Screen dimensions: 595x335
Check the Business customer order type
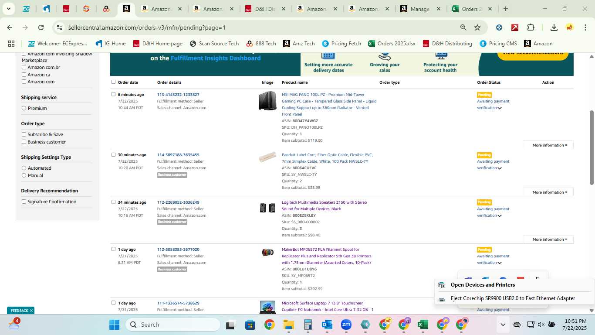24,142
